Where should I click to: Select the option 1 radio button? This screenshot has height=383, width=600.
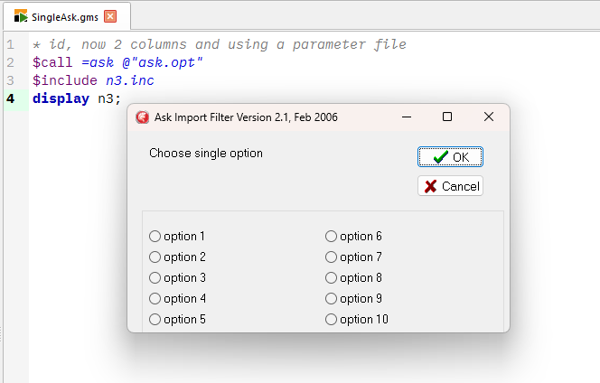155,237
